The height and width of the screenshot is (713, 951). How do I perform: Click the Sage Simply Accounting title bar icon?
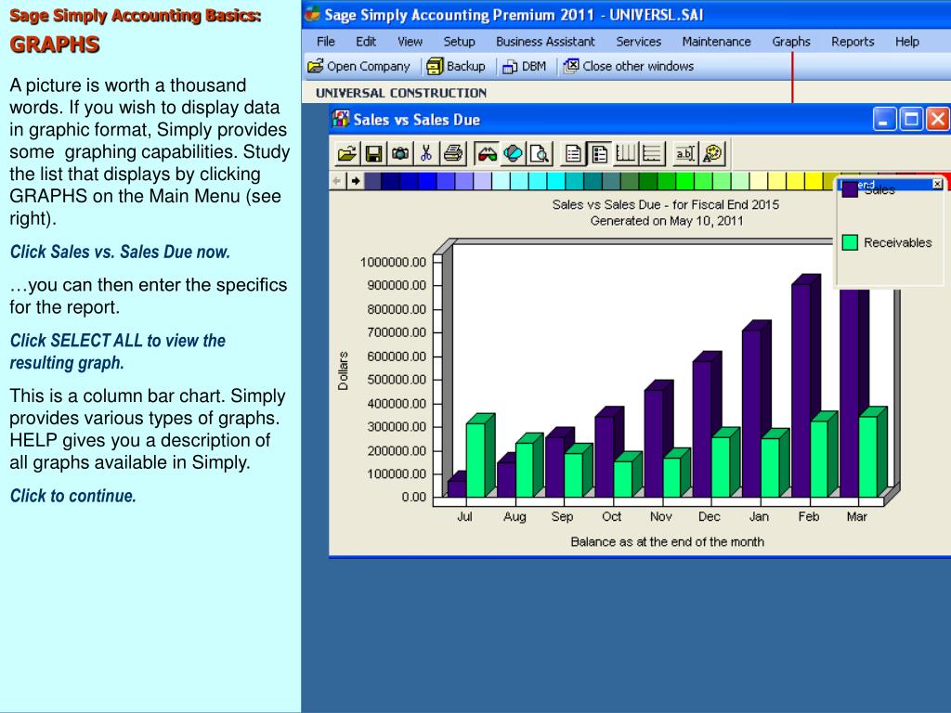point(312,13)
